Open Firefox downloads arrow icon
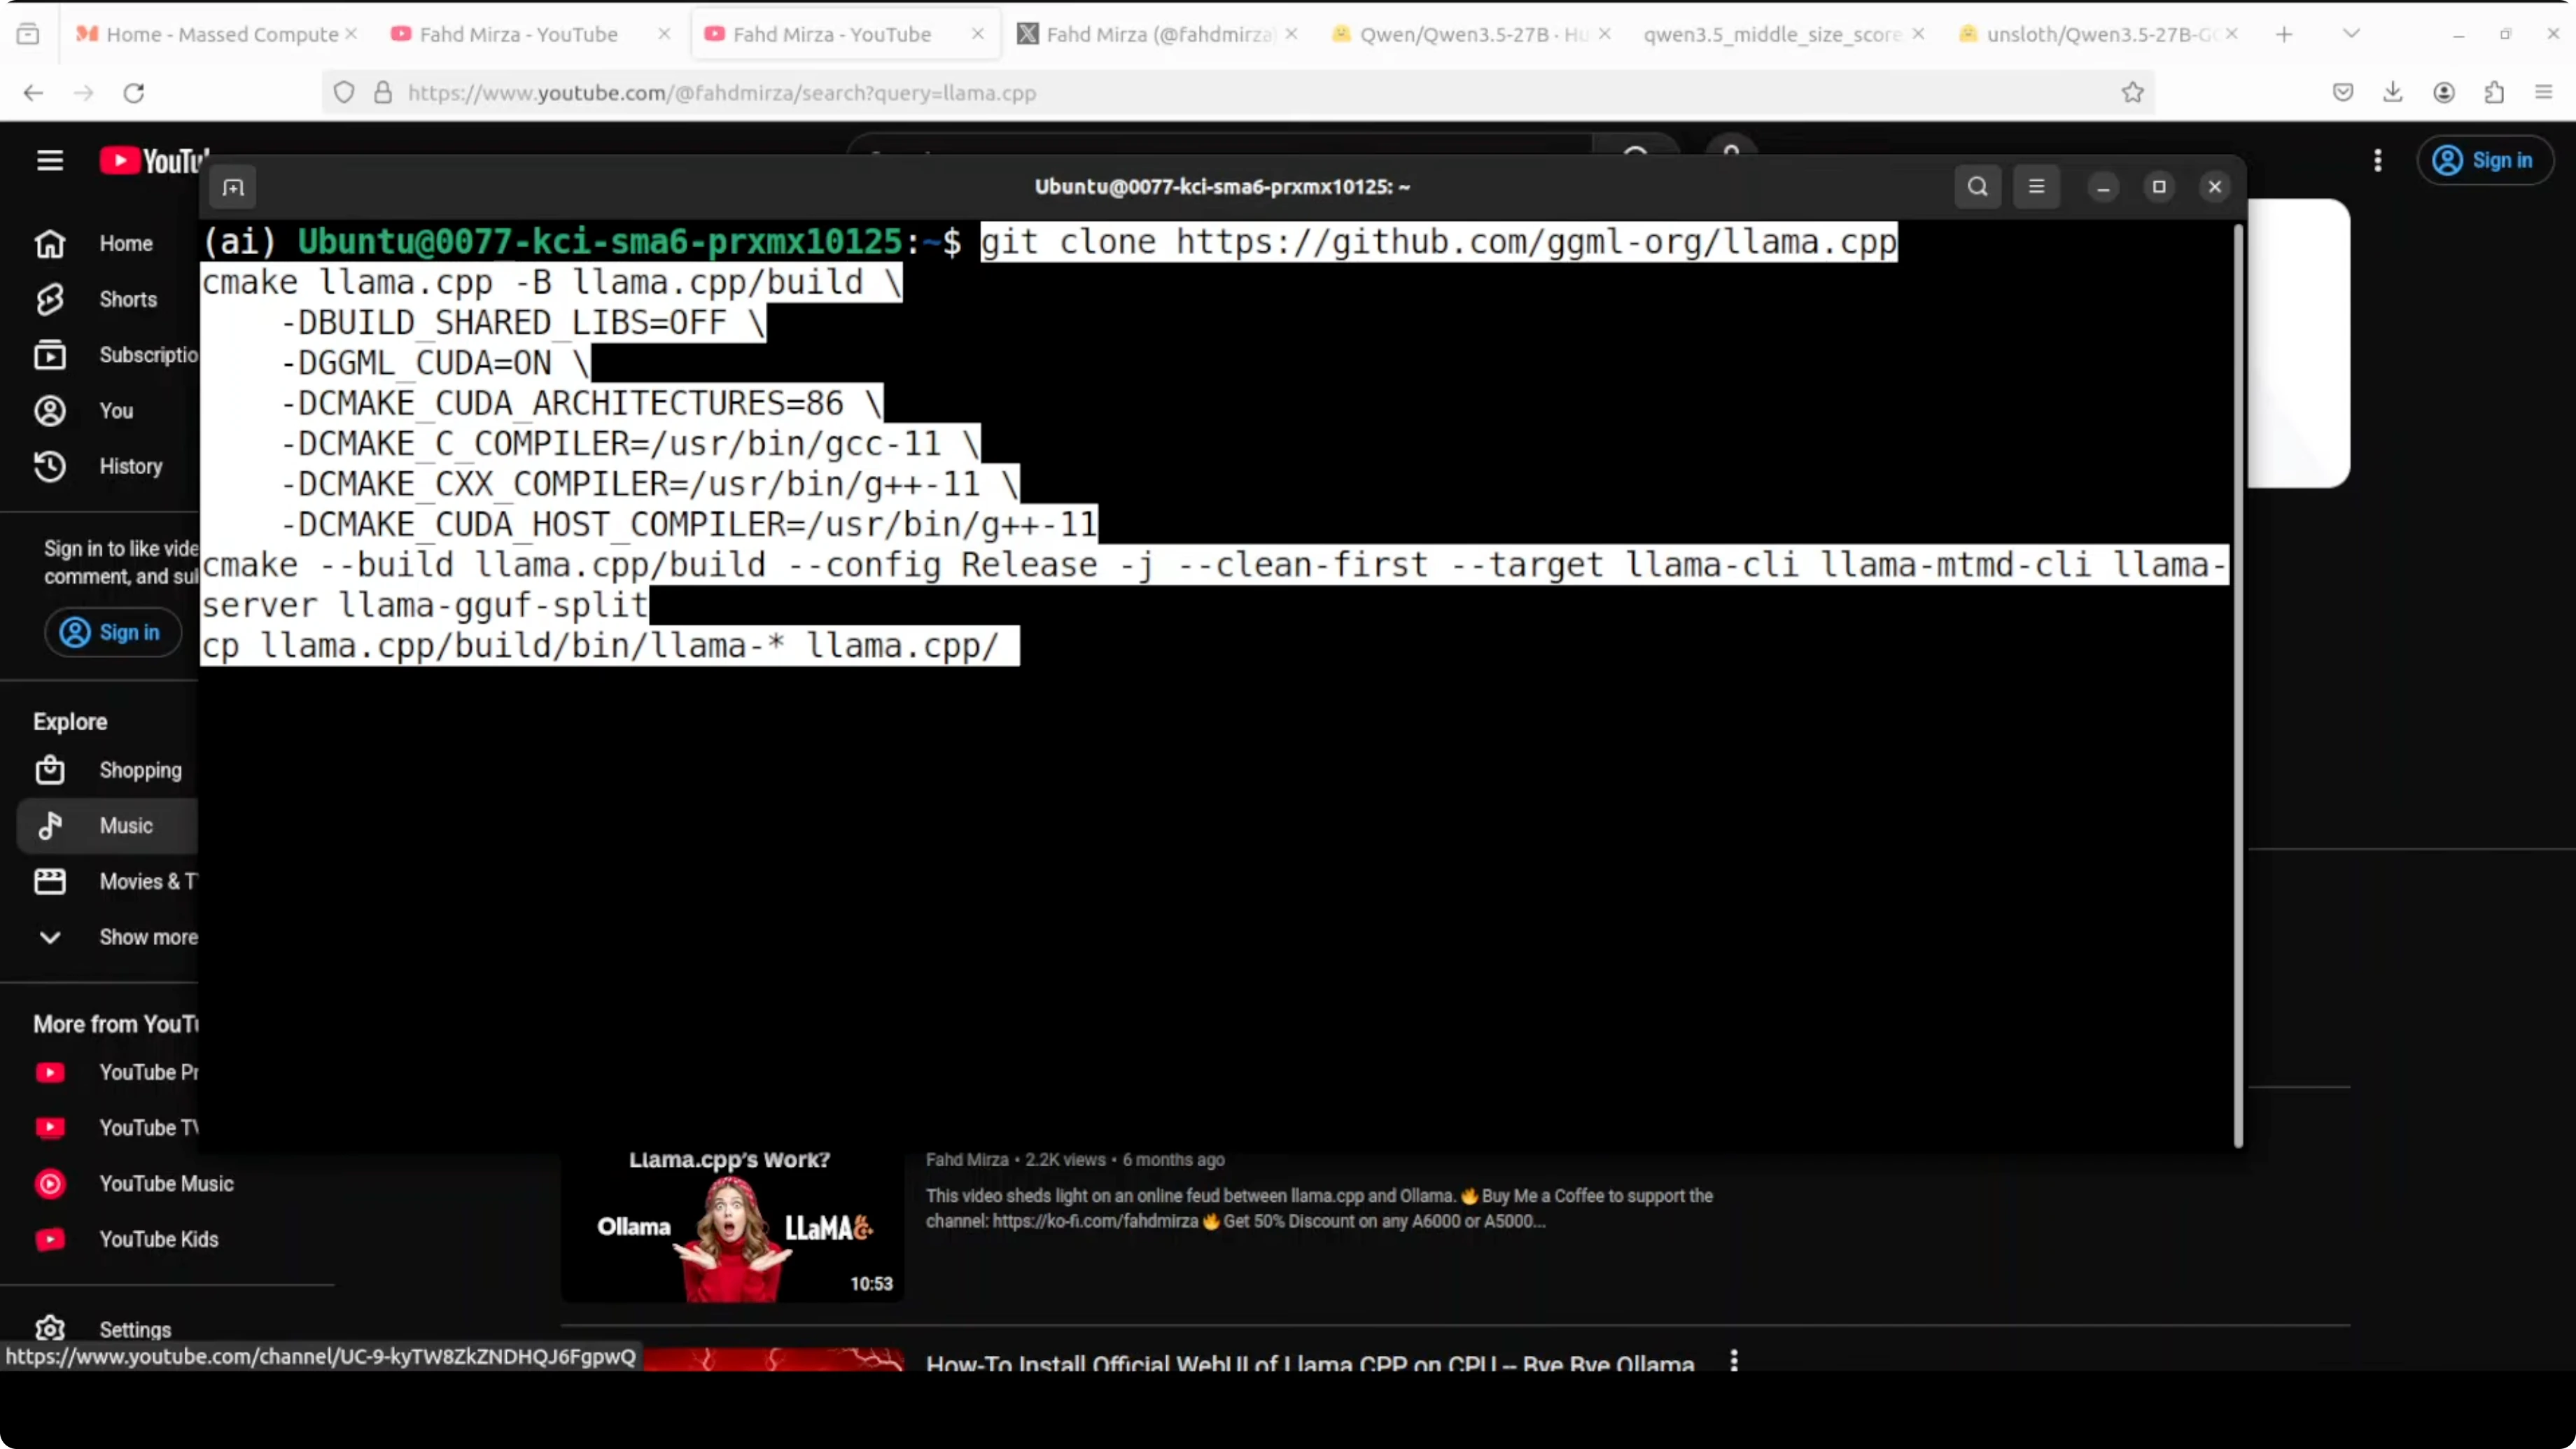The width and height of the screenshot is (2576, 1449). (x=2392, y=93)
